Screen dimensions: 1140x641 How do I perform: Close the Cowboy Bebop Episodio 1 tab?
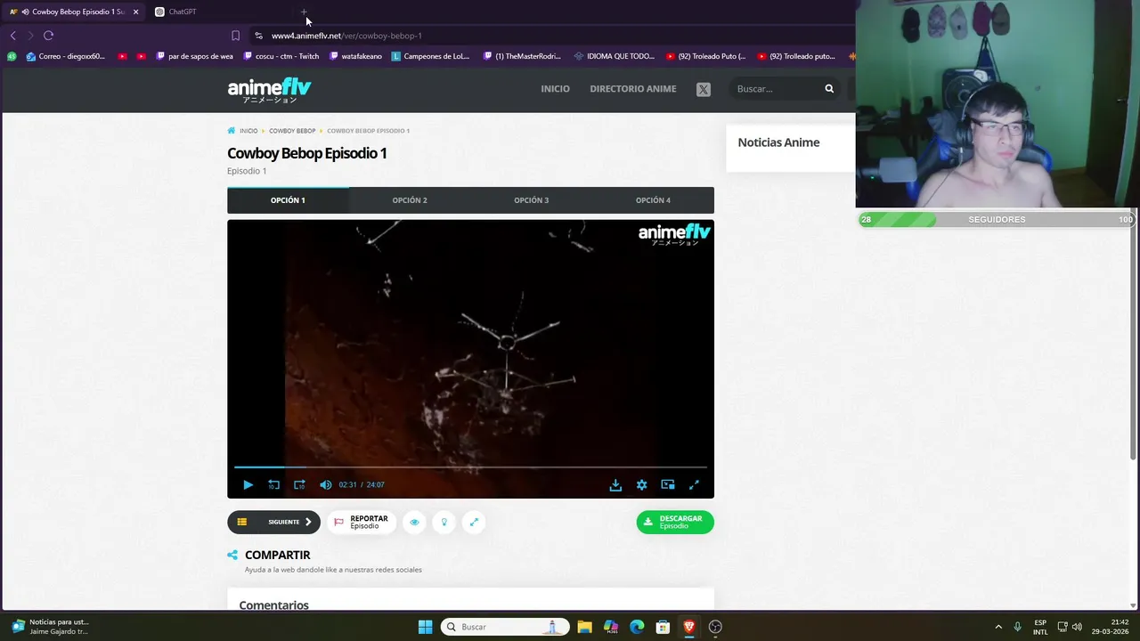135,12
